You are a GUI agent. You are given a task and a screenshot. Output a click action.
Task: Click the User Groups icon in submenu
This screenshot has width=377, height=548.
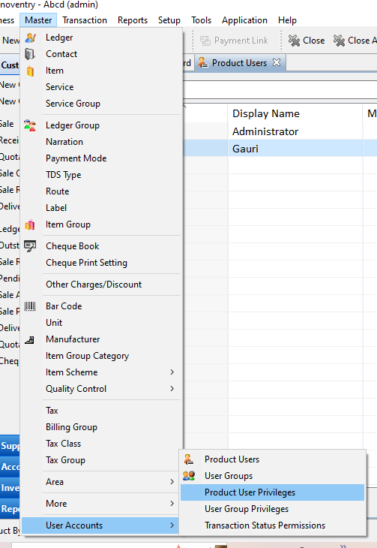click(189, 476)
